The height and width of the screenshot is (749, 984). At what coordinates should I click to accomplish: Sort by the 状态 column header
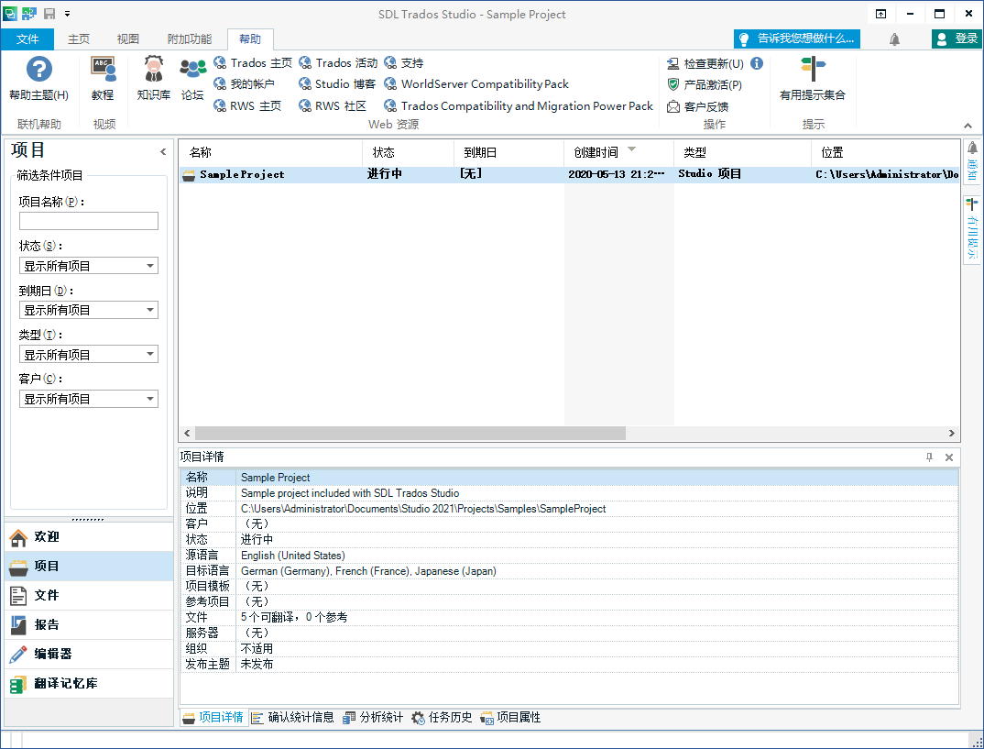point(408,152)
